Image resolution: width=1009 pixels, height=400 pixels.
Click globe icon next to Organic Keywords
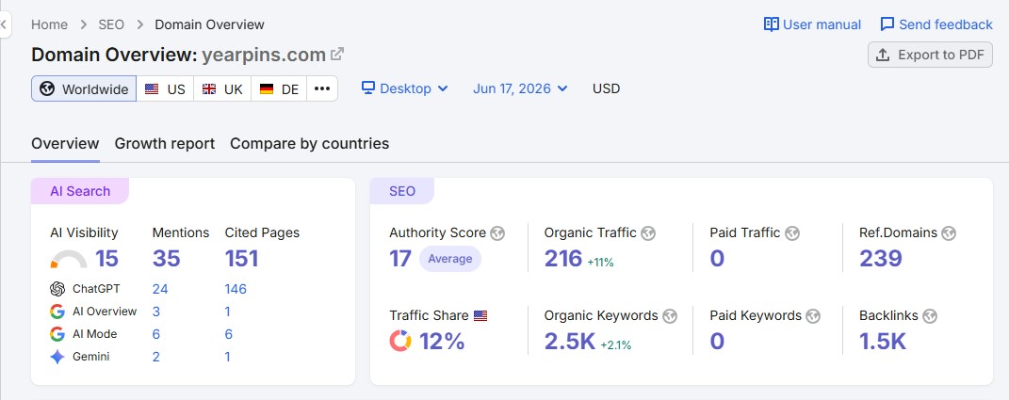670,315
